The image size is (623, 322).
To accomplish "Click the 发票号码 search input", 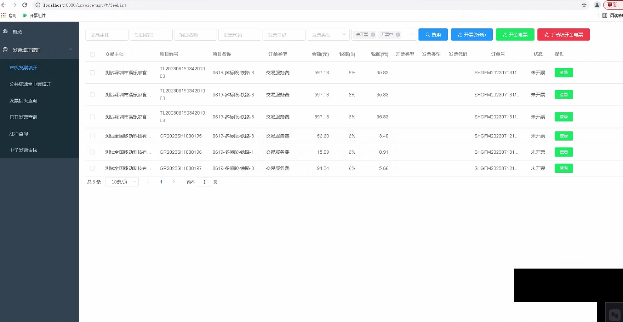I will pos(284,35).
